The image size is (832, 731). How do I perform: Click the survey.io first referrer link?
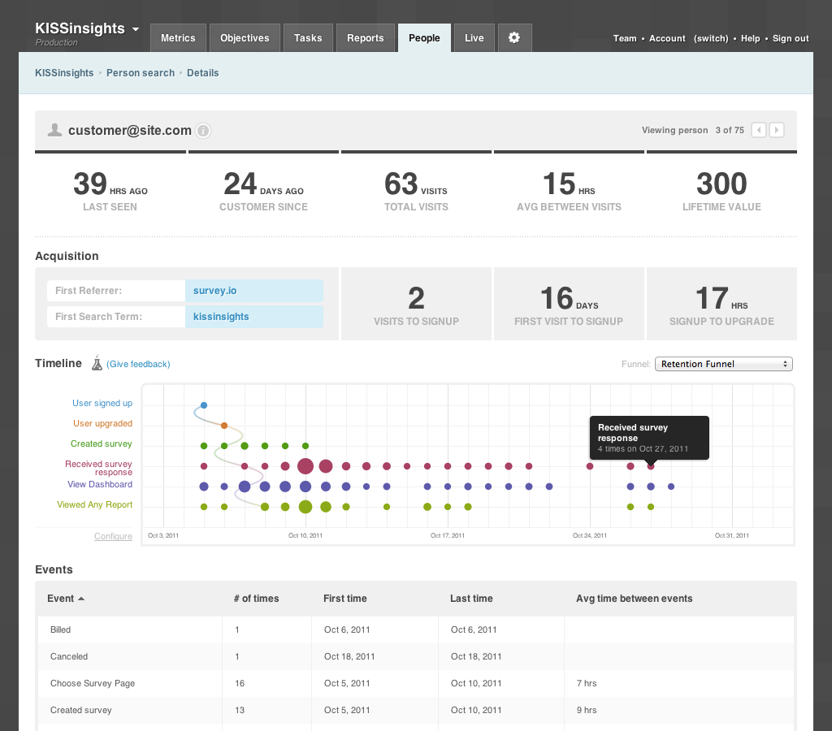[215, 291]
